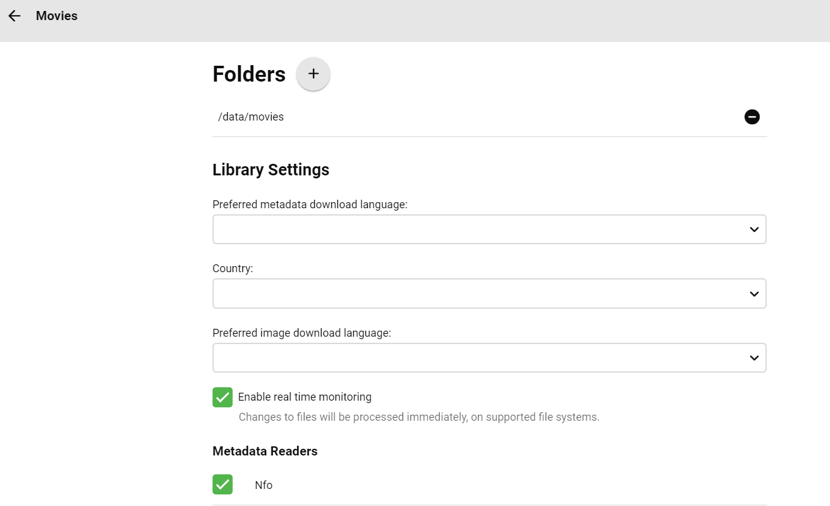Add a new folder with the plus button
The height and width of the screenshot is (506, 830).
click(x=313, y=74)
